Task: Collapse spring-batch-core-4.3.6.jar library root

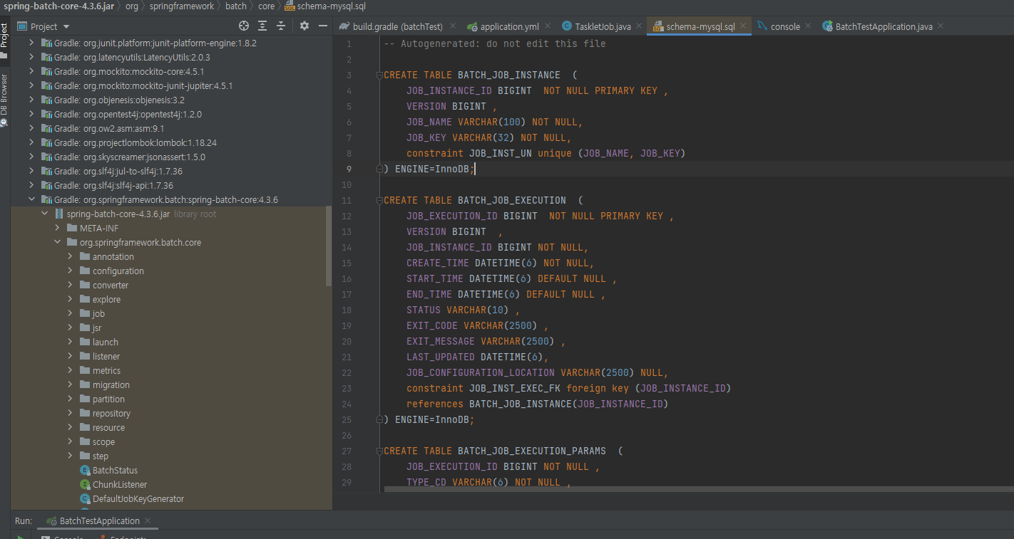Action: click(44, 214)
